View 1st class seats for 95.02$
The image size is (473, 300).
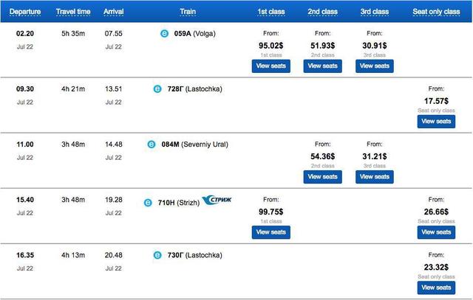click(x=271, y=66)
